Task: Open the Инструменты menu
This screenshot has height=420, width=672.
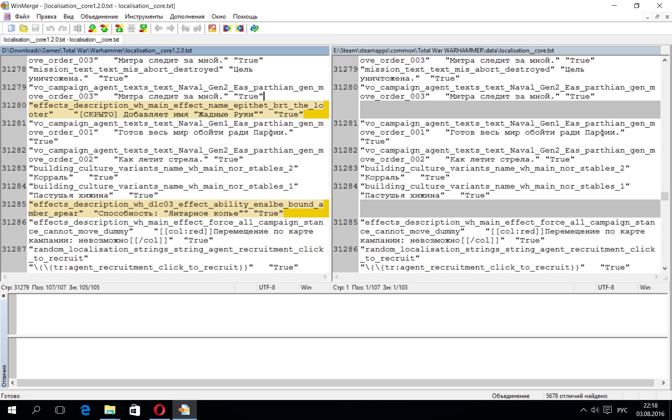Action: [x=144, y=16]
